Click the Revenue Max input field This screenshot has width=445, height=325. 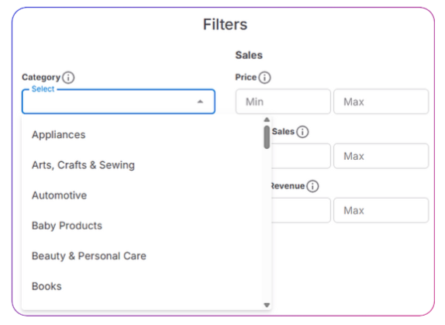click(x=381, y=210)
